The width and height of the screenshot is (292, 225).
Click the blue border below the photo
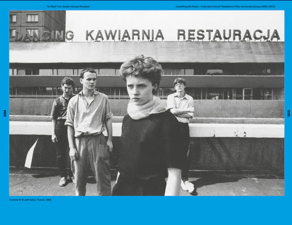(x=146, y=212)
